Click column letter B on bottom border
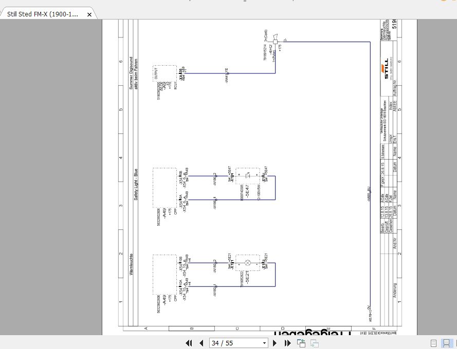 click(x=191, y=328)
